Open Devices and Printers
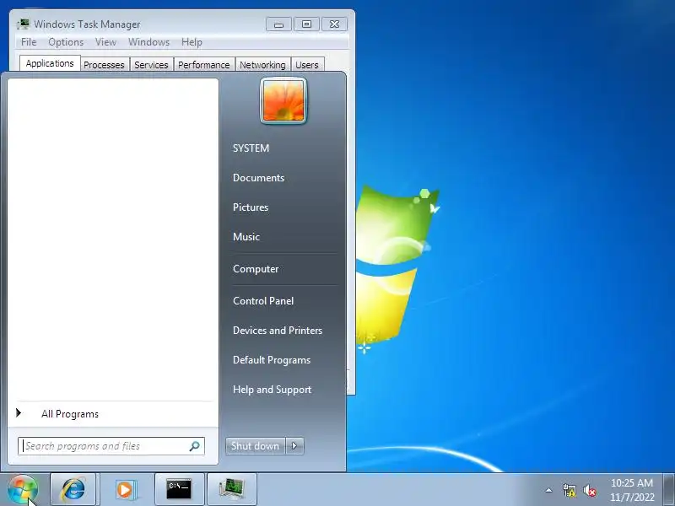 point(278,331)
